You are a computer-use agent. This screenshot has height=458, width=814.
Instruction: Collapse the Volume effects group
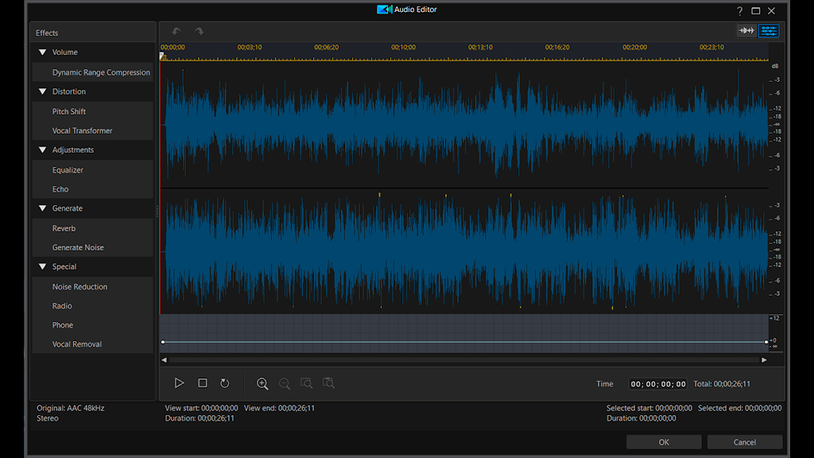pyautogui.click(x=43, y=52)
